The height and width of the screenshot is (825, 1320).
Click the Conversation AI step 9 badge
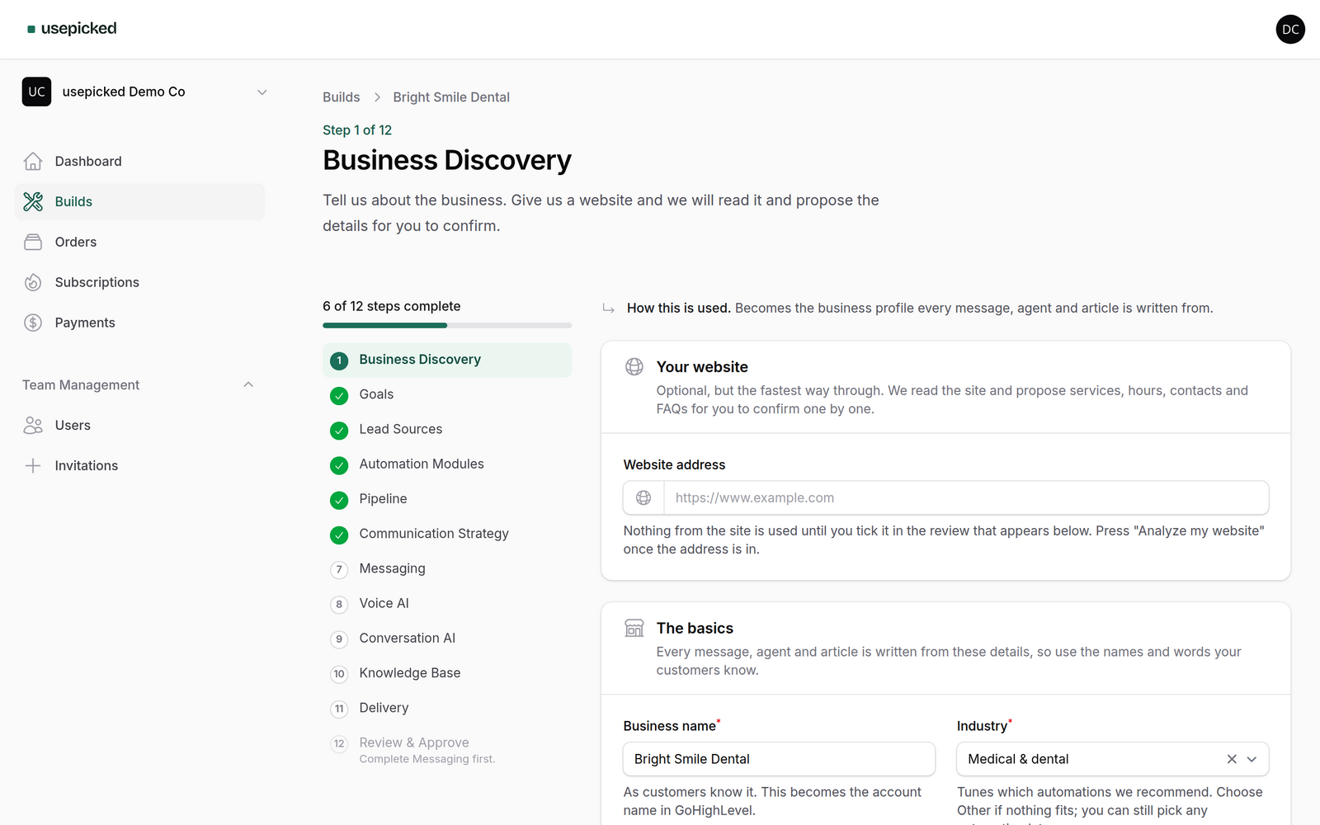tap(339, 639)
